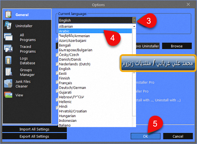Click Export All Settings button
197x144 pixels.
click(x=34, y=136)
